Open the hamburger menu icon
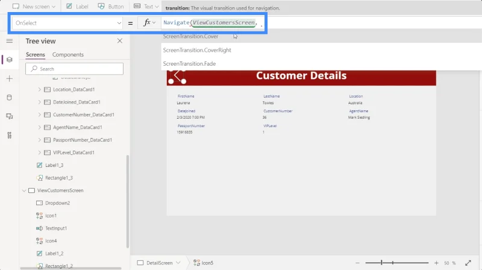This screenshot has width=482, height=270. (x=10, y=41)
